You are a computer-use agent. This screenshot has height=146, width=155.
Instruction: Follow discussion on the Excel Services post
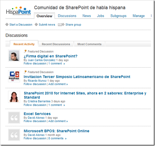[x=35, y=121]
